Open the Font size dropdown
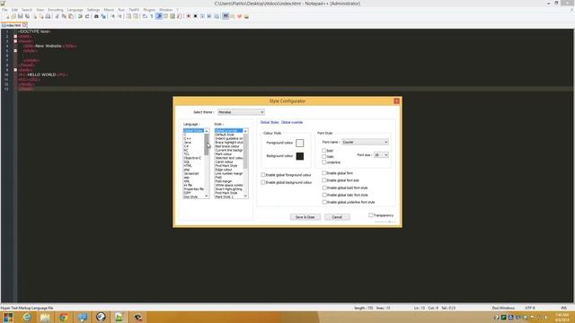Viewport: 575px width, 323px height. tap(381, 155)
